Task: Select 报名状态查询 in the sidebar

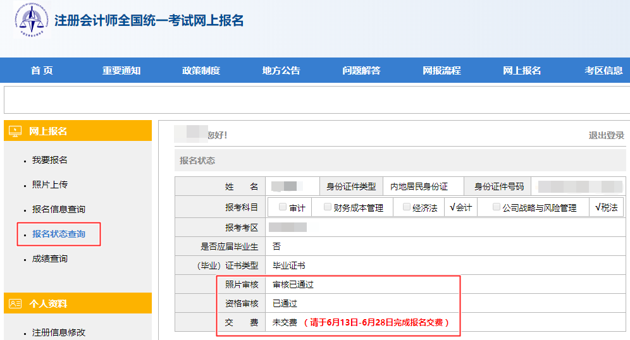Action: (59, 234)
